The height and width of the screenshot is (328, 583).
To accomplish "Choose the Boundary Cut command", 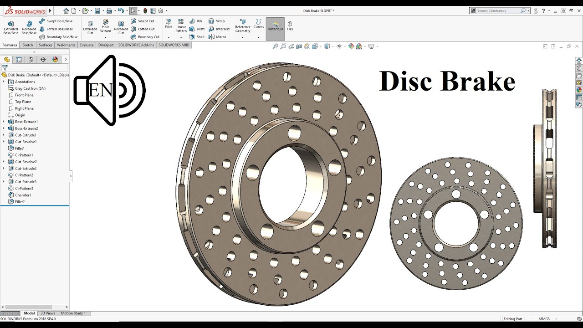I will pyautogui.click(x=145, y=37).
